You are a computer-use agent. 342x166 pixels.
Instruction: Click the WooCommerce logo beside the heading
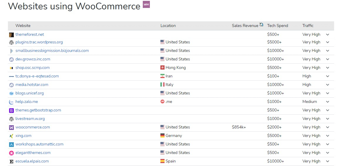pos(146,4)
